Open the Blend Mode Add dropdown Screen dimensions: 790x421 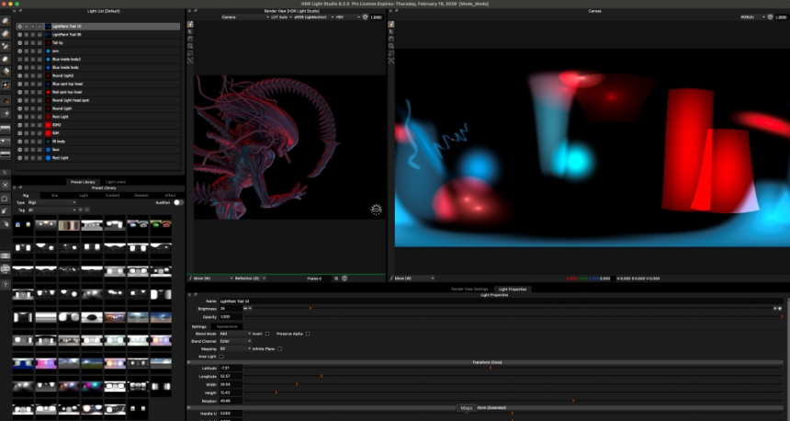(x=235, y=334)
